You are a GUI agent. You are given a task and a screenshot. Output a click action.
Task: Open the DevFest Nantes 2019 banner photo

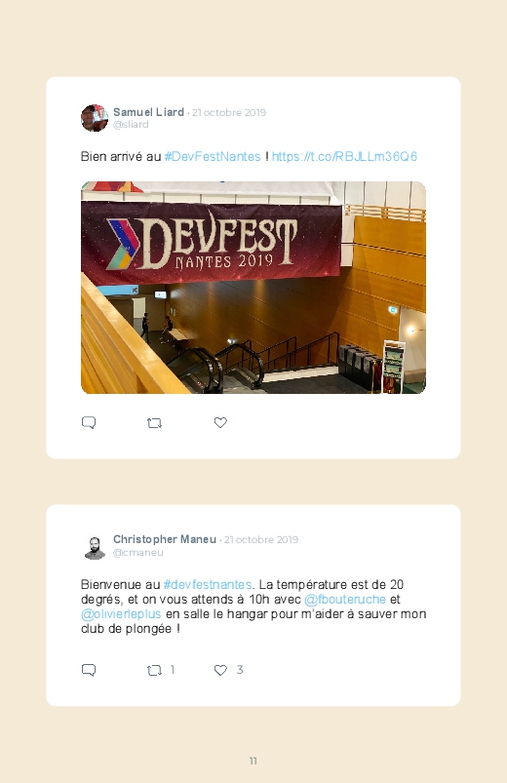[253, 288]
